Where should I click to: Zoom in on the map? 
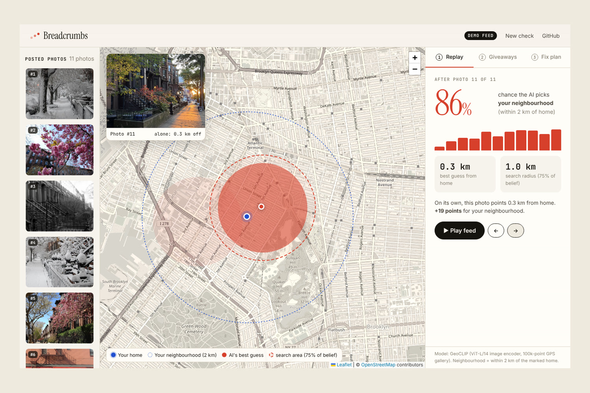415,58
